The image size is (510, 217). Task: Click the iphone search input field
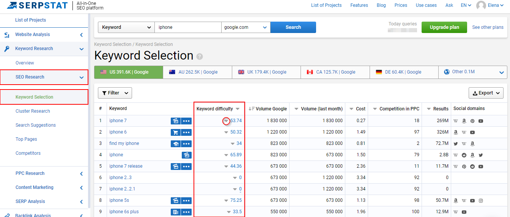click(188, 27)
